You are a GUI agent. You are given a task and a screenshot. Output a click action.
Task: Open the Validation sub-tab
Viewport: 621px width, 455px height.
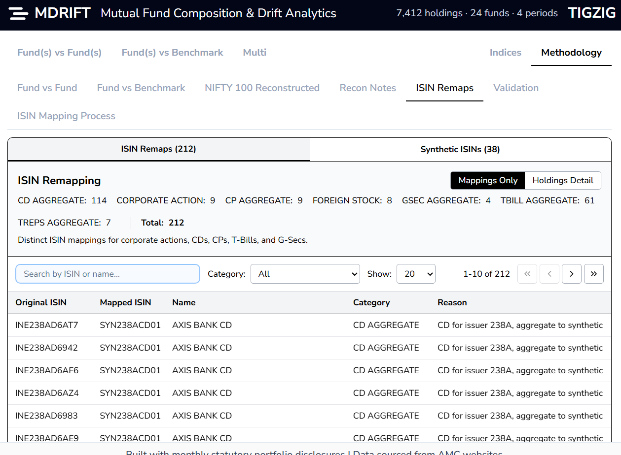516,88
